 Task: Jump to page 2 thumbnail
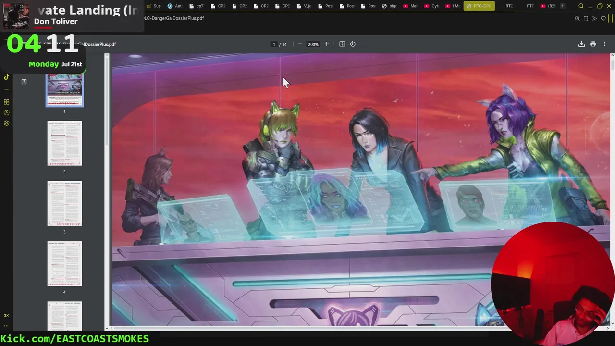click(x=64, y=143)
